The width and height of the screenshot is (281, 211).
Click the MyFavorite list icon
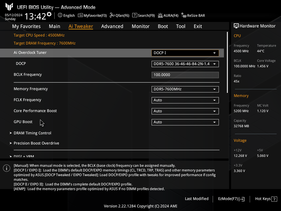tap(80, 15)
